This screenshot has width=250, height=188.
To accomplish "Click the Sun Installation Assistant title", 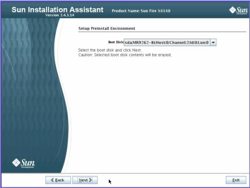I will pos(57,9).
